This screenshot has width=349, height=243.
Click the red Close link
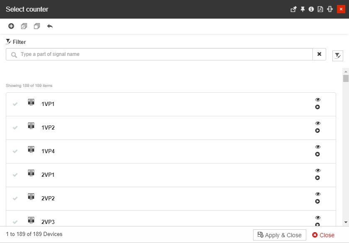[323, 235]
